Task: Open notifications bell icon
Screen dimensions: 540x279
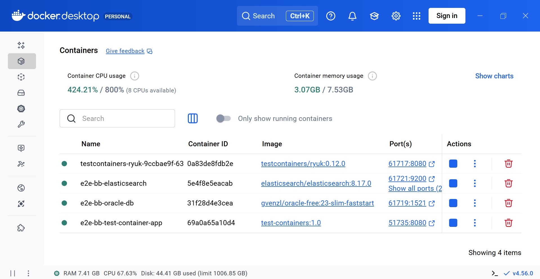Action: (352, 16)
